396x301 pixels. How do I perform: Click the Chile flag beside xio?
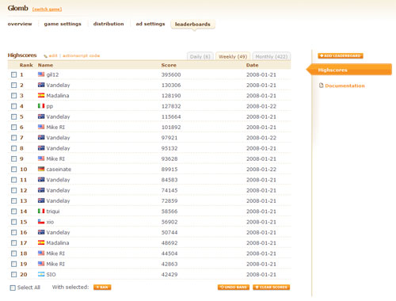click(x=41, y=222)
